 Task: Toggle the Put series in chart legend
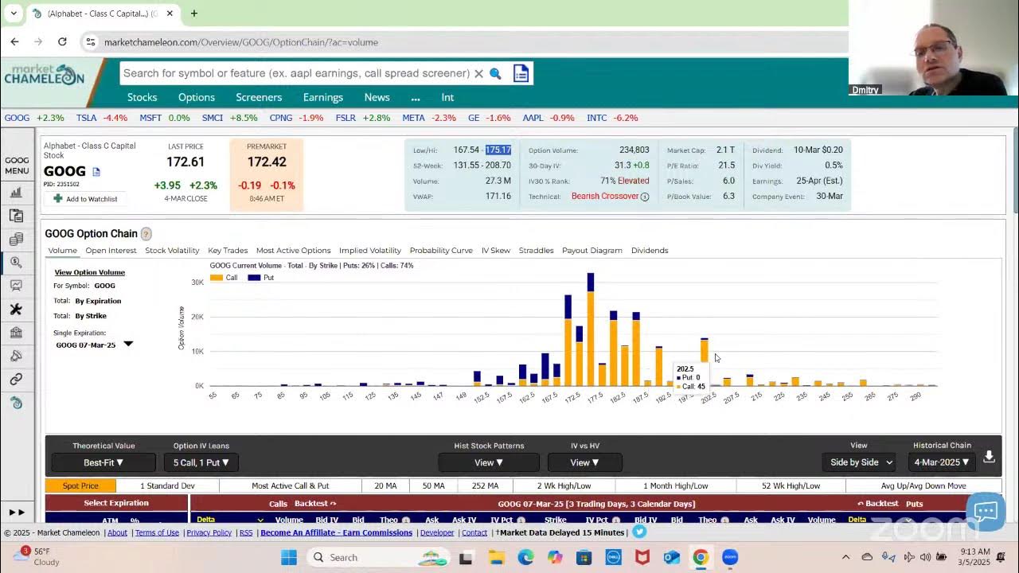point(261,278)
